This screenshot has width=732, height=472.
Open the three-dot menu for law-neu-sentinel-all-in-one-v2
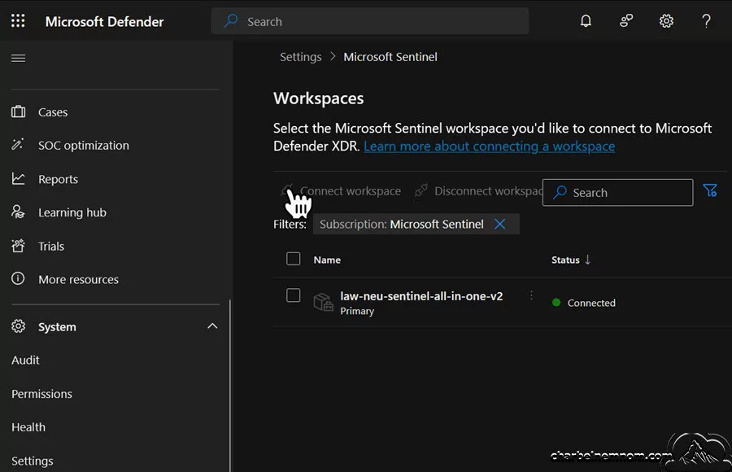(x=531, y=295)
